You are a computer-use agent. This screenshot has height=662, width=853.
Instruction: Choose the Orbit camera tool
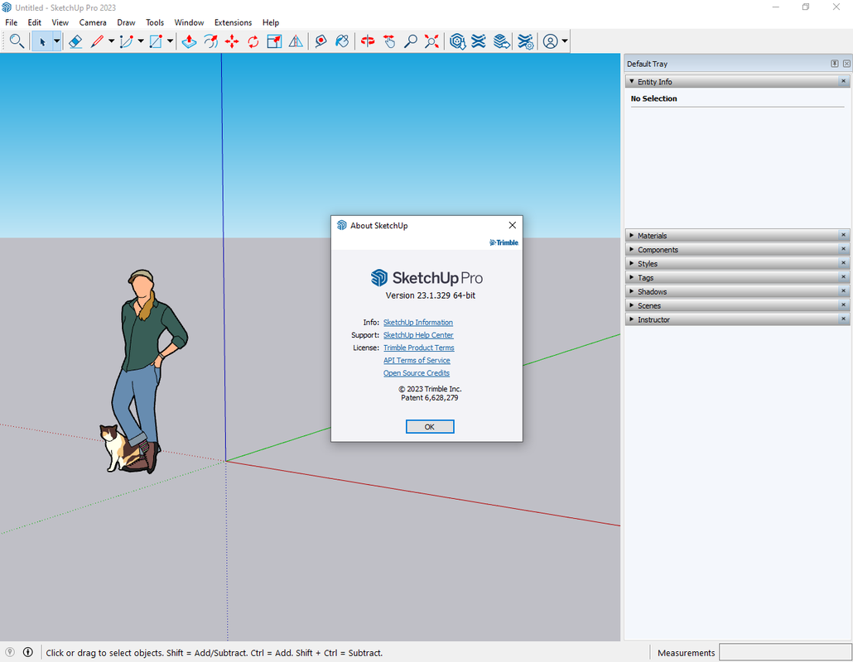pos(368,41)
